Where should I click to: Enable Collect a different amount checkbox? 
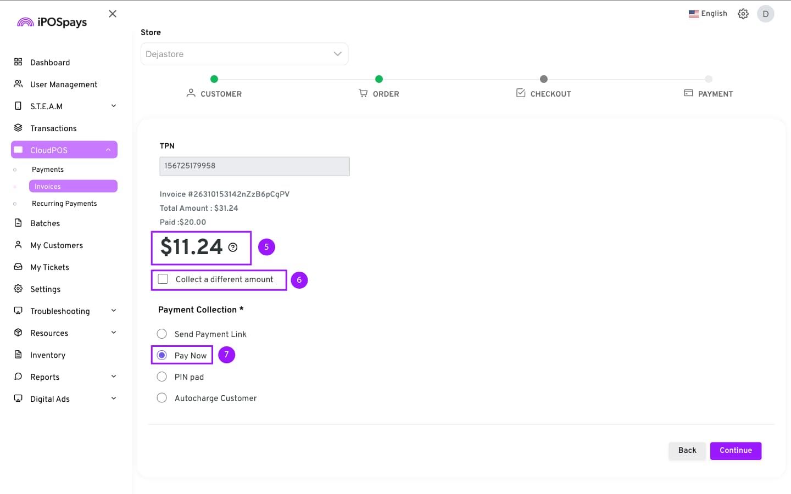coord(163,279)
